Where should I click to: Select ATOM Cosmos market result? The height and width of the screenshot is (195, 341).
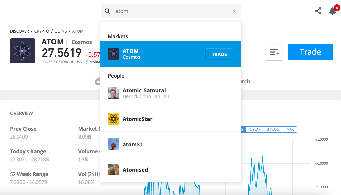(x=170, y=54)
